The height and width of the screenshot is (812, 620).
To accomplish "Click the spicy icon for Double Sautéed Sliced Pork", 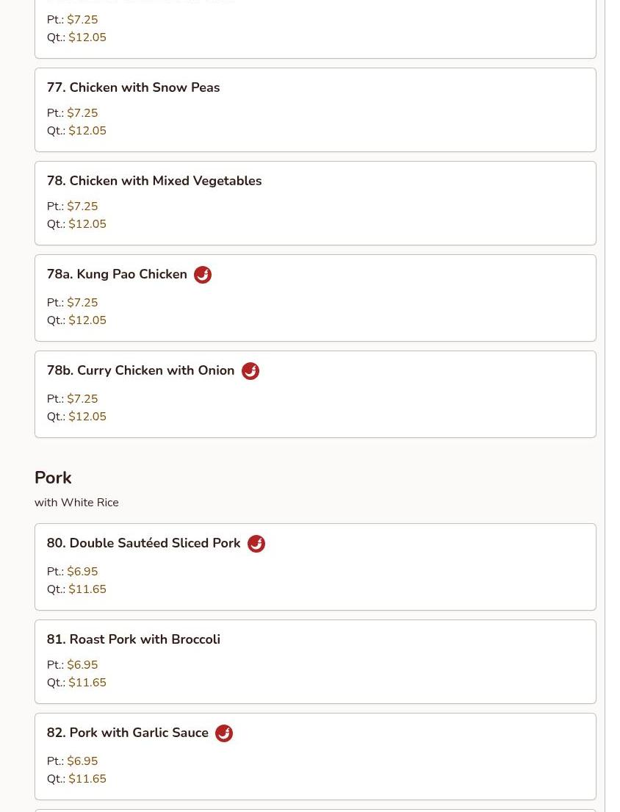I will pyautogui.click(x=256, y=544).
